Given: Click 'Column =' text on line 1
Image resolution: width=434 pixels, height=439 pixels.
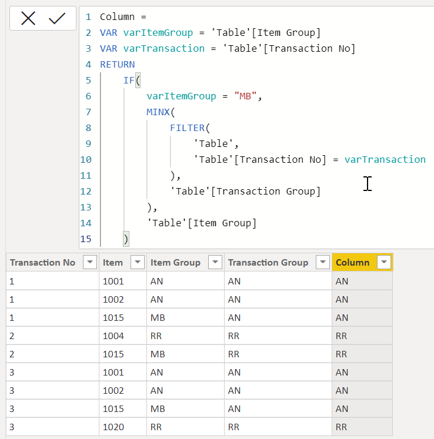Looking at the screenshot, I should (x=123, y=17).
